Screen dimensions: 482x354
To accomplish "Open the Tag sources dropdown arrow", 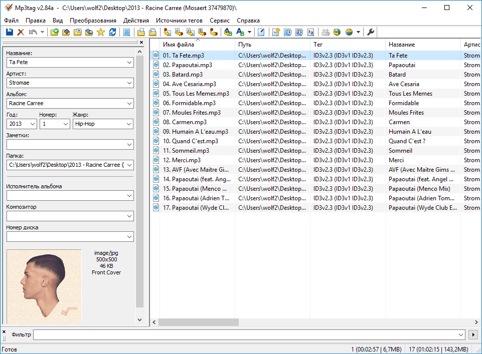I will (x=358, y=32).
